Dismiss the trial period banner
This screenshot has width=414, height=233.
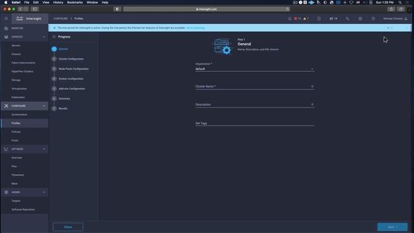[x=407, y=28]
